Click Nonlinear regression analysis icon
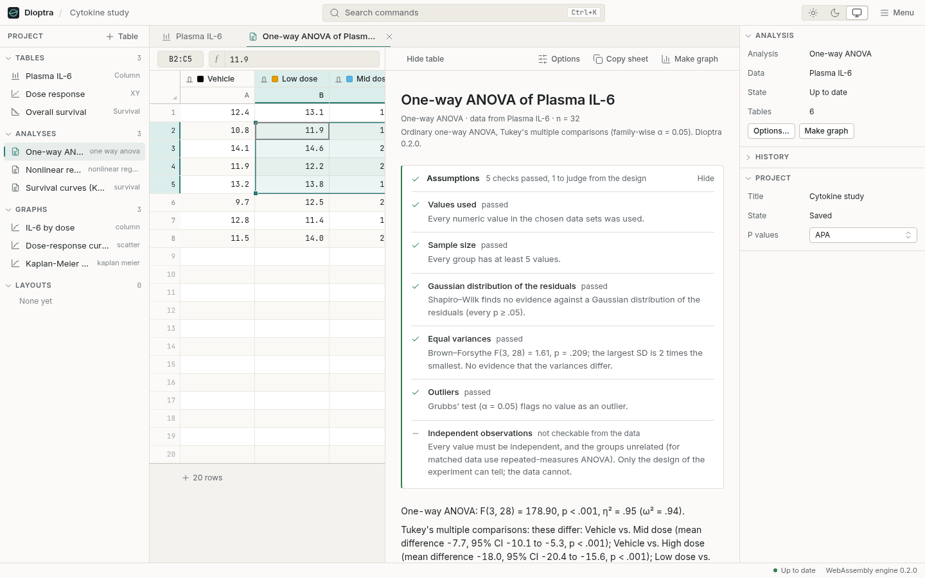Viewport: 925px width, 578px height. (15, 170)
